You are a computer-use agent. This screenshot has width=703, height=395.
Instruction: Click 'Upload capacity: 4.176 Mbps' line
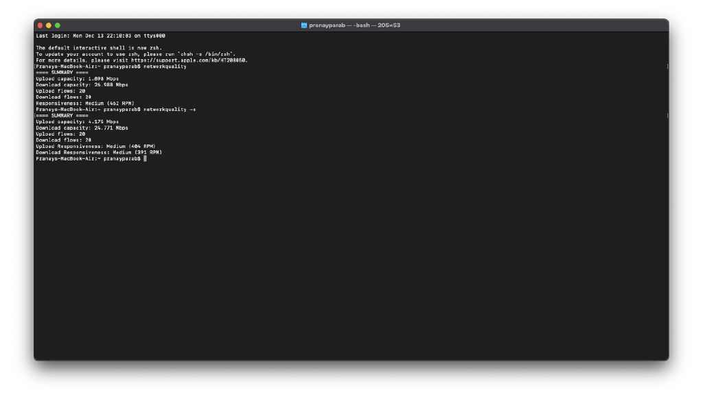tap(77, 122)
